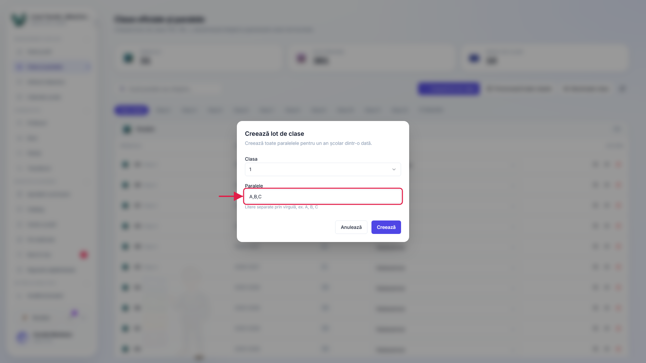
Task: Select the highlighted purple sidebar menu item
Action: pyautogui.click(x=53, y=67)
